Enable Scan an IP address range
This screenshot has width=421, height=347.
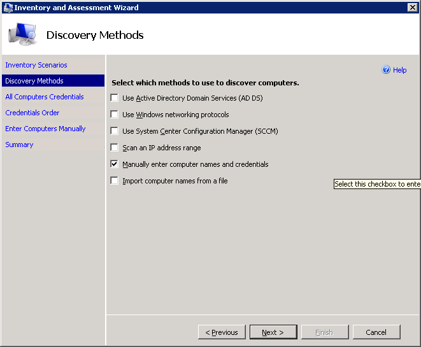coord(115,148)
